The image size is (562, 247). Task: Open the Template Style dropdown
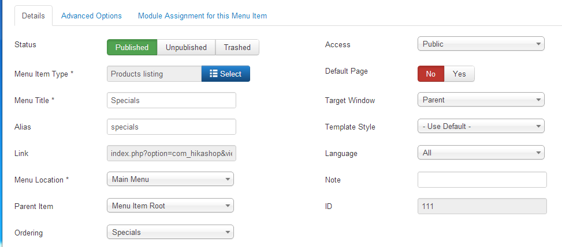[481, 126]
